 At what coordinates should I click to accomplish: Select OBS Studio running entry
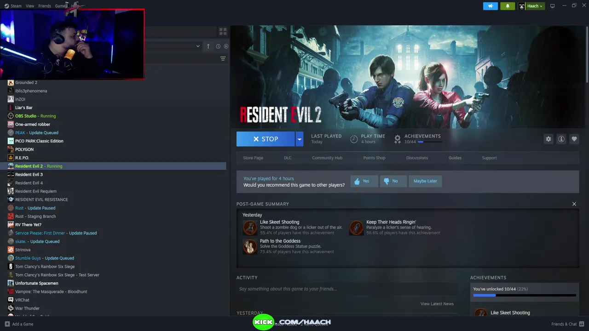pos(35,116)
